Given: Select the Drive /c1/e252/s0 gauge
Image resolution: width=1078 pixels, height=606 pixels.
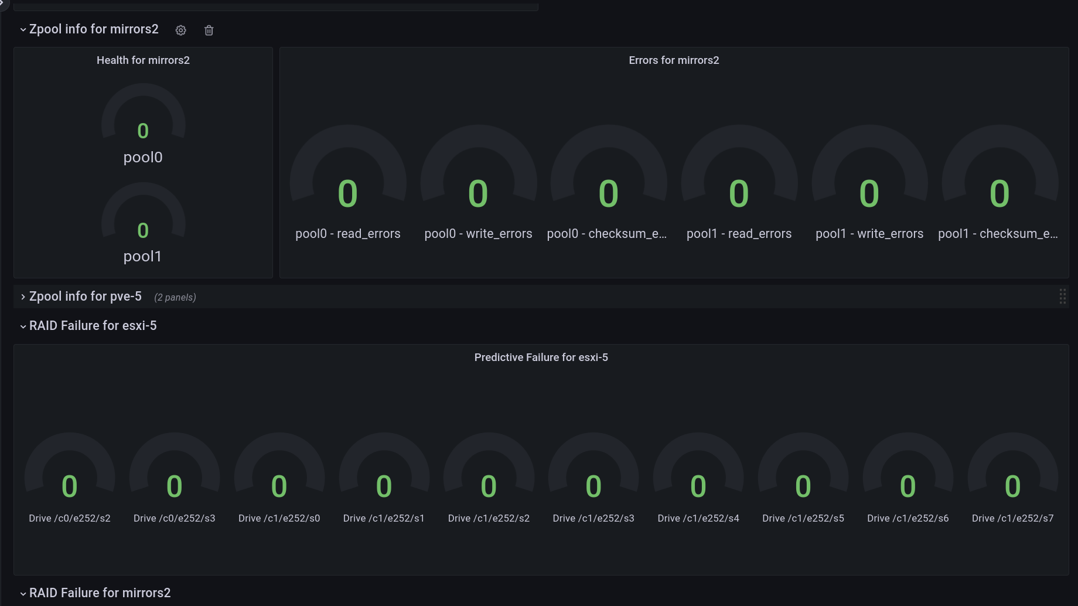Looking at the screenshot, I should pos(279,478).
